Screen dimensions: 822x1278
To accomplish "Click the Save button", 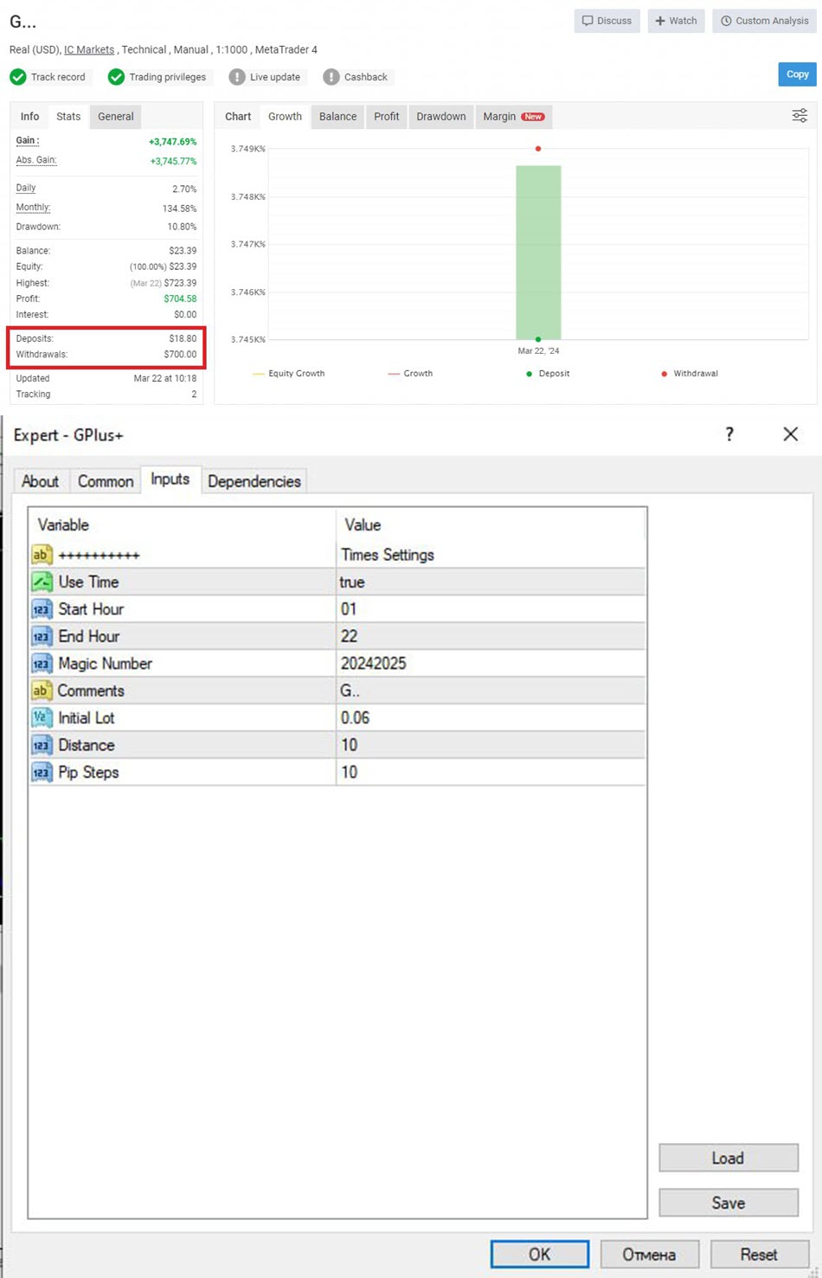I will coord(729,1203).
